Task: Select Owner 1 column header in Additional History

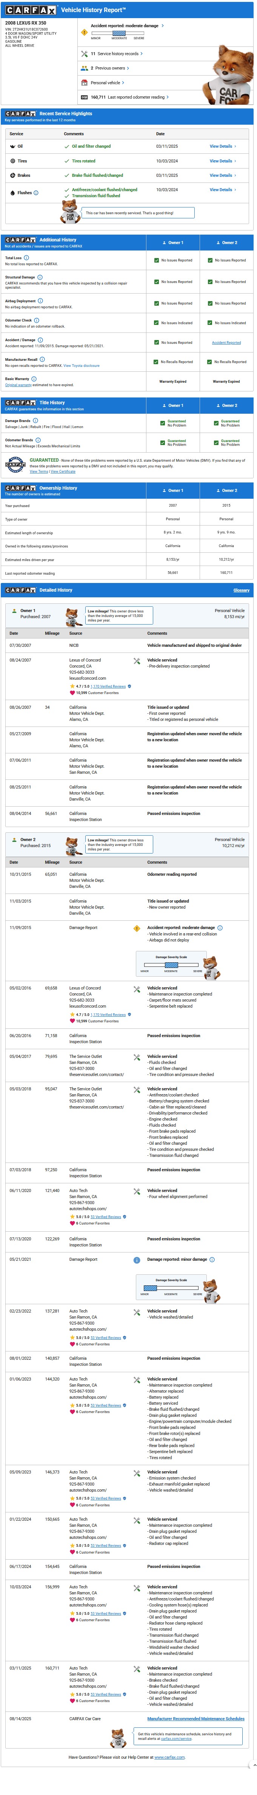Action: [173, 243]
